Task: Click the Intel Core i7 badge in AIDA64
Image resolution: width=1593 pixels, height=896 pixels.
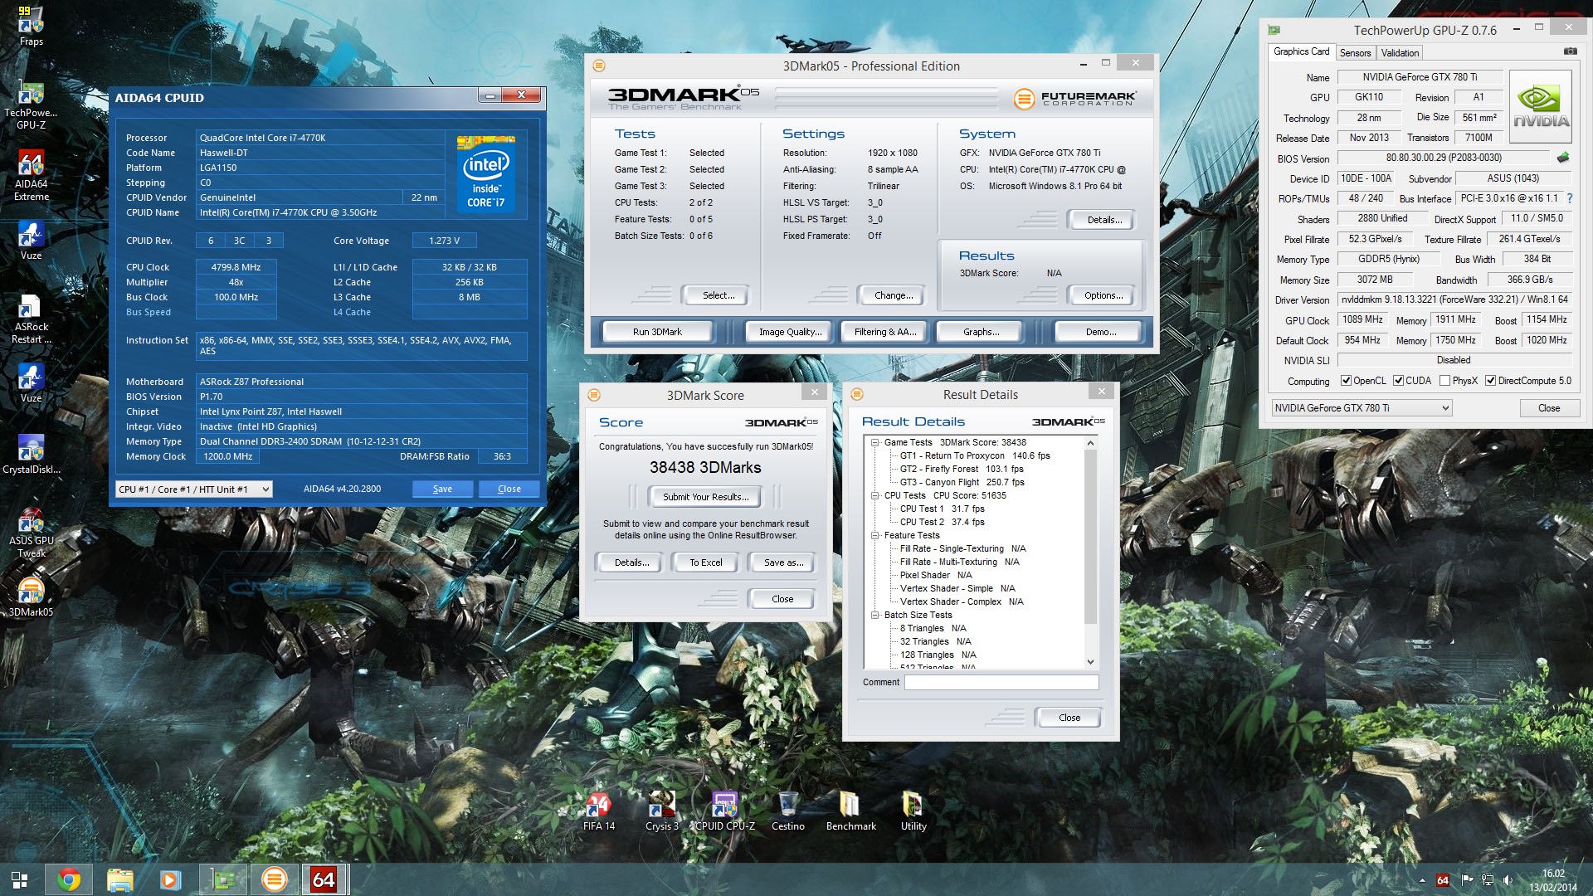Action: pyautogui.click(x=485, y=173)
